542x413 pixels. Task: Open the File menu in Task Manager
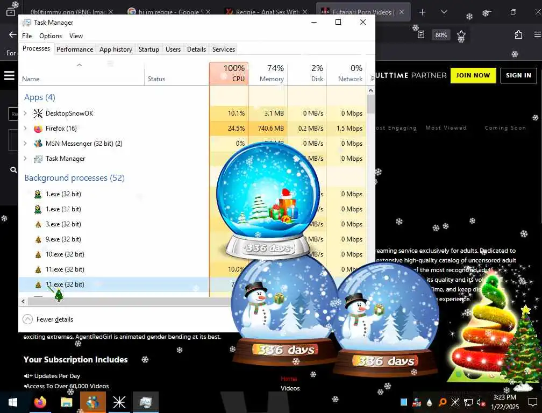point(27,36)
